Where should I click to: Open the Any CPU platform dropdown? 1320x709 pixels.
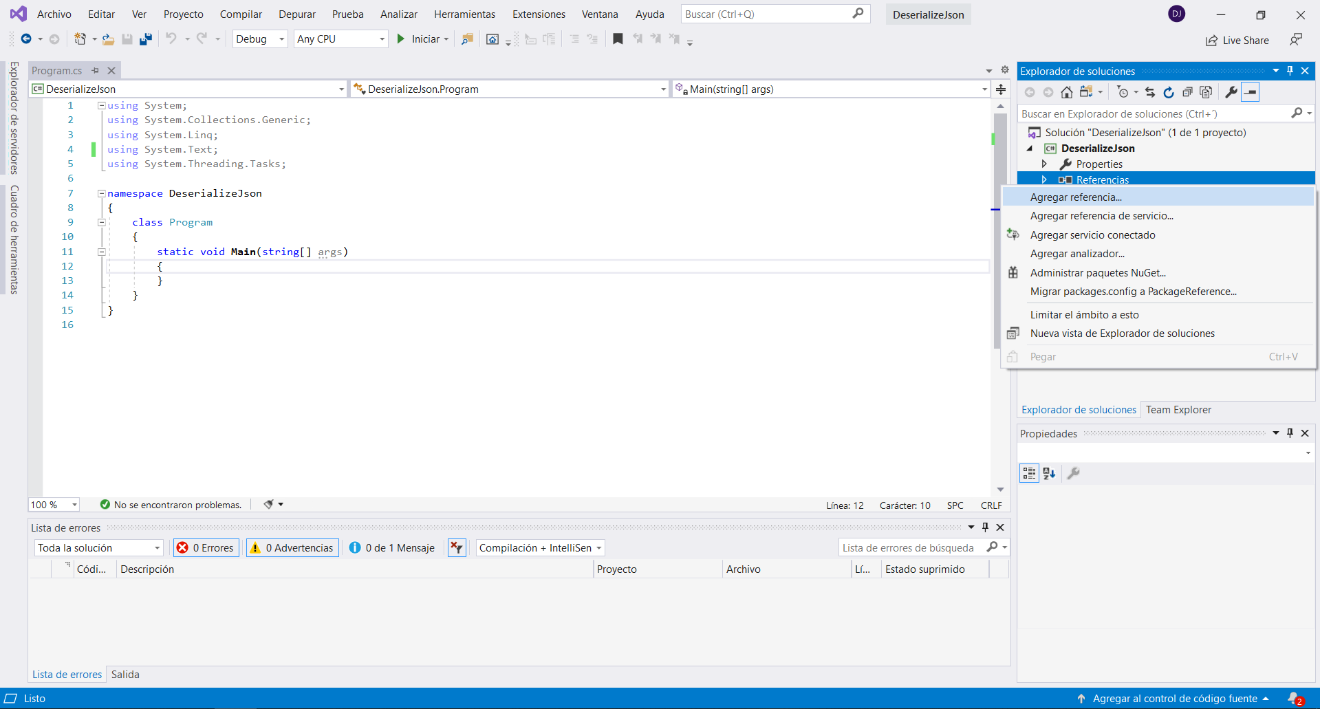click(x=340, y=39)
